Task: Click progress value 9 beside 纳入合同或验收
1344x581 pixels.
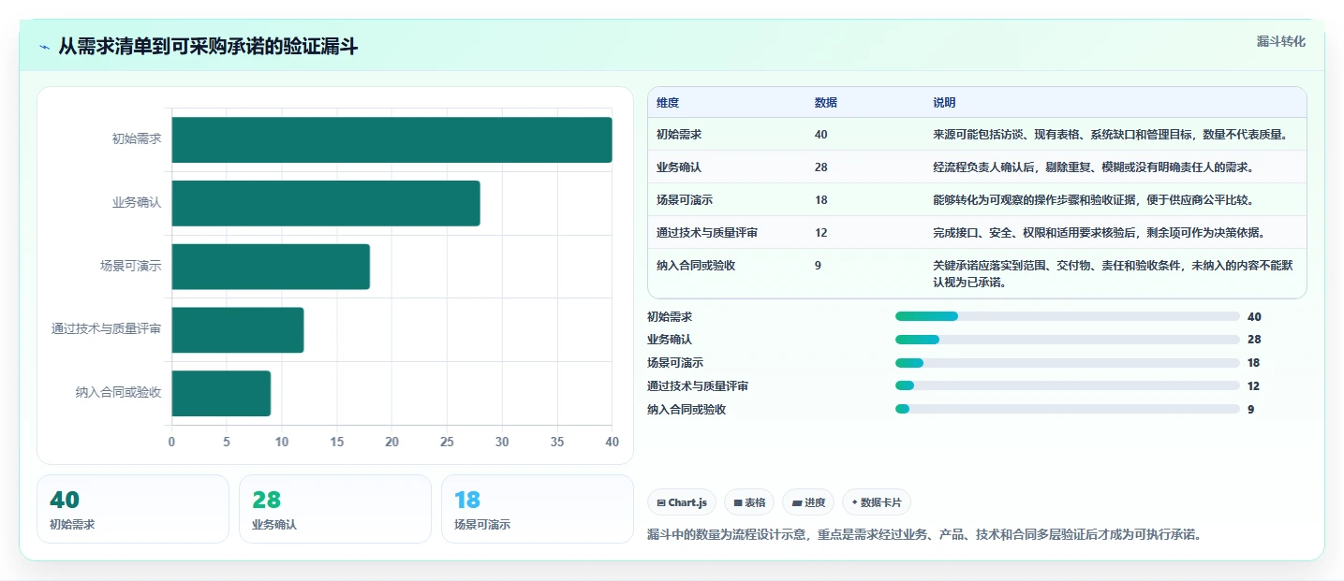Action: point(1250,409)
